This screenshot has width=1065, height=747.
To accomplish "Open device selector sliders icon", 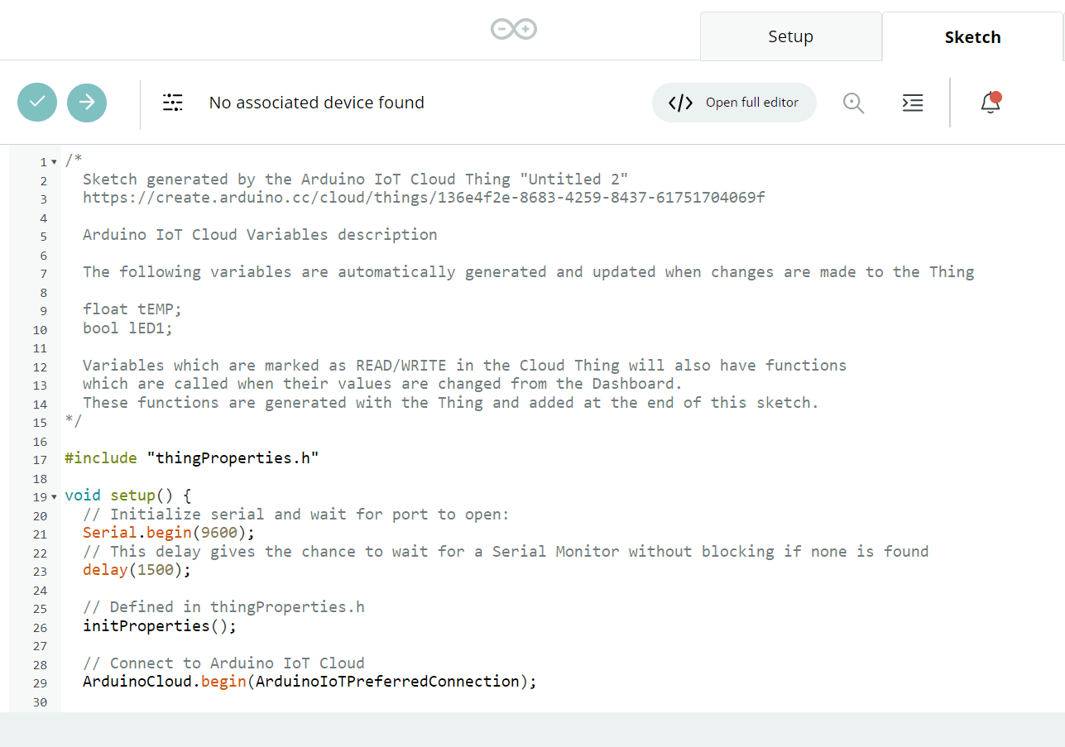I will (173, 103).
